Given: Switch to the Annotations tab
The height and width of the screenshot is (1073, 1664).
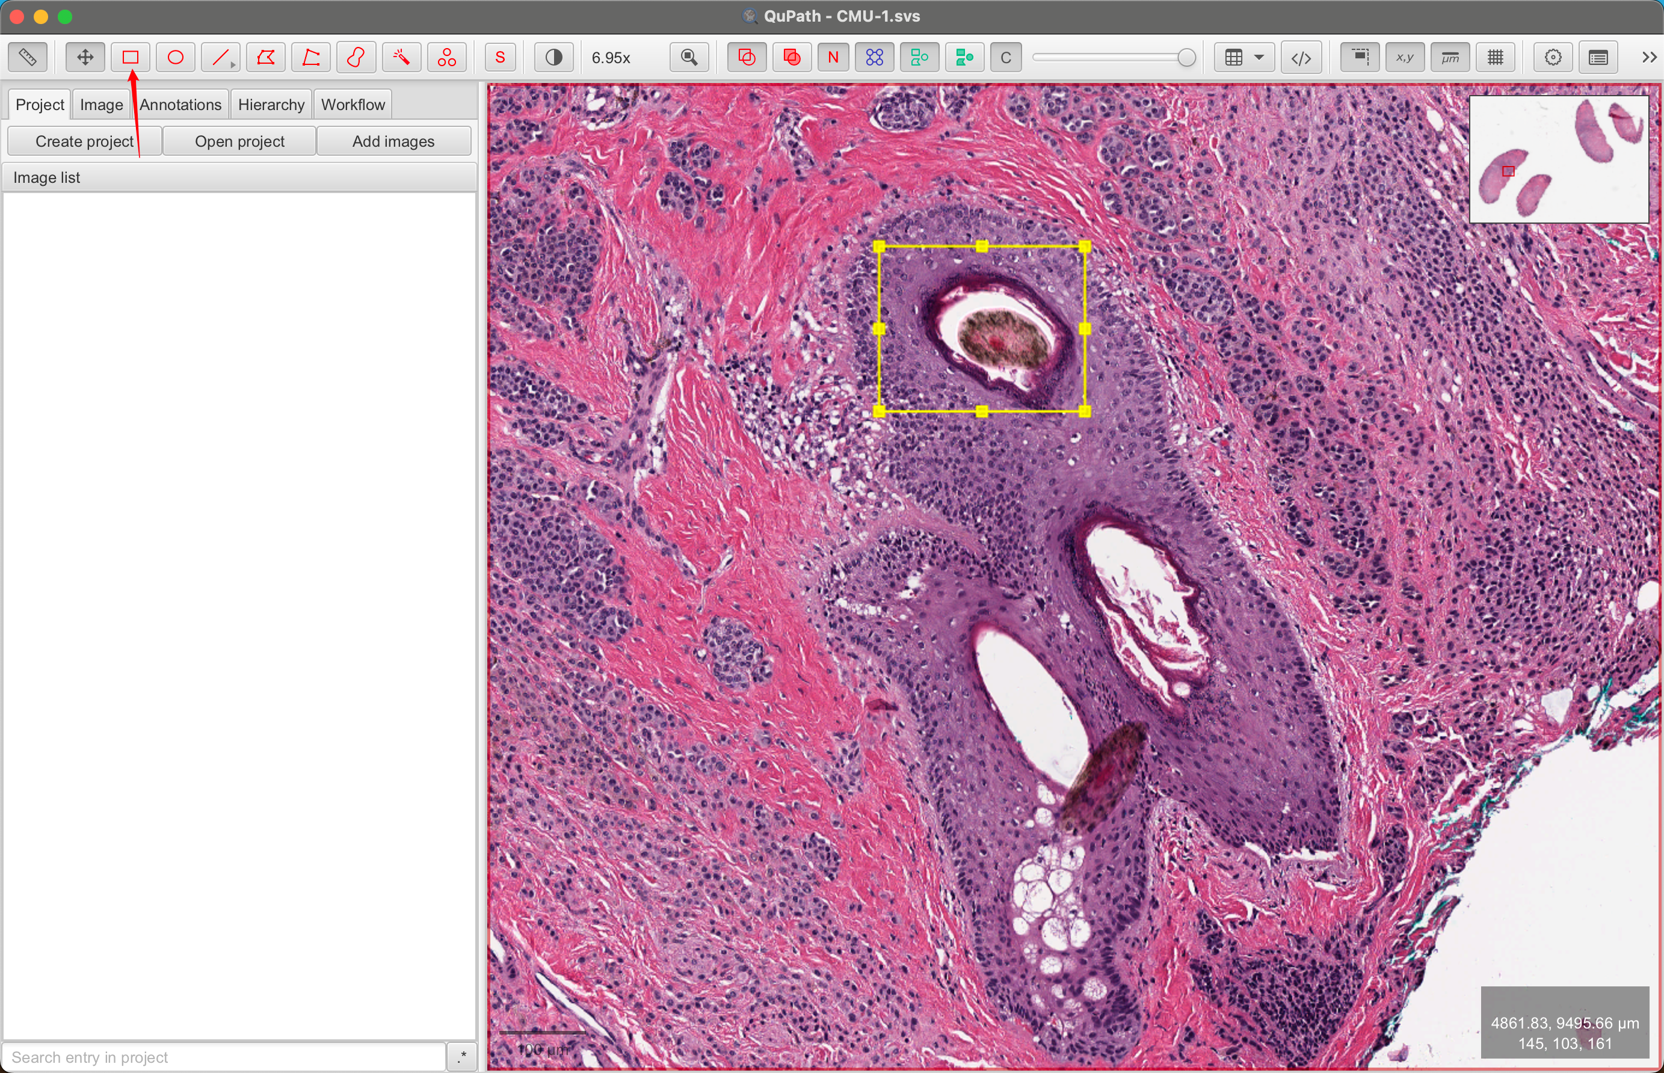Looking at the screenshot, I should (180, 105).
